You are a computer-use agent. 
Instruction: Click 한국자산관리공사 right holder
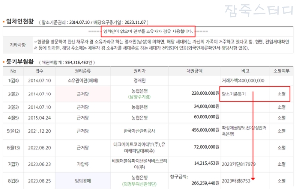point(139,131)
